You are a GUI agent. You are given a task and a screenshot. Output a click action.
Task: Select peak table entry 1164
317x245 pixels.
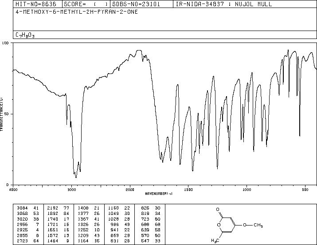click(83, 241)
